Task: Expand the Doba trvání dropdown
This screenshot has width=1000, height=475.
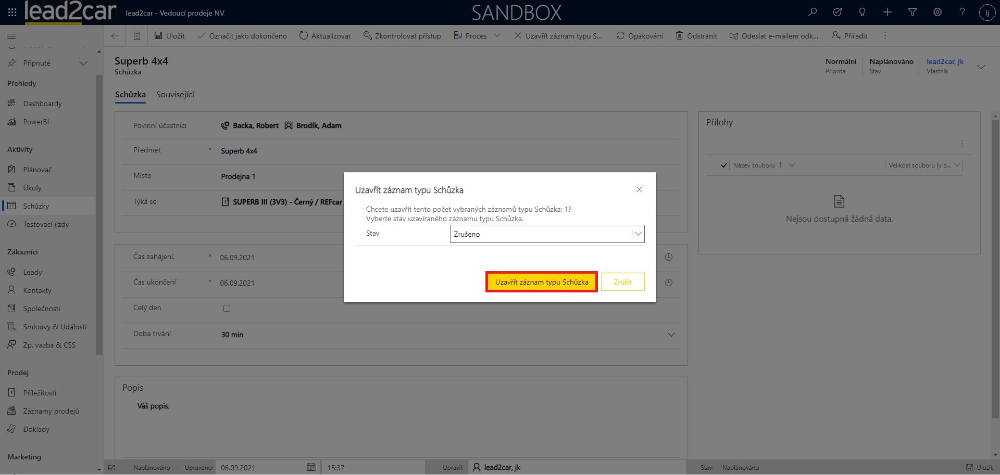Action: tap(671, 335)
